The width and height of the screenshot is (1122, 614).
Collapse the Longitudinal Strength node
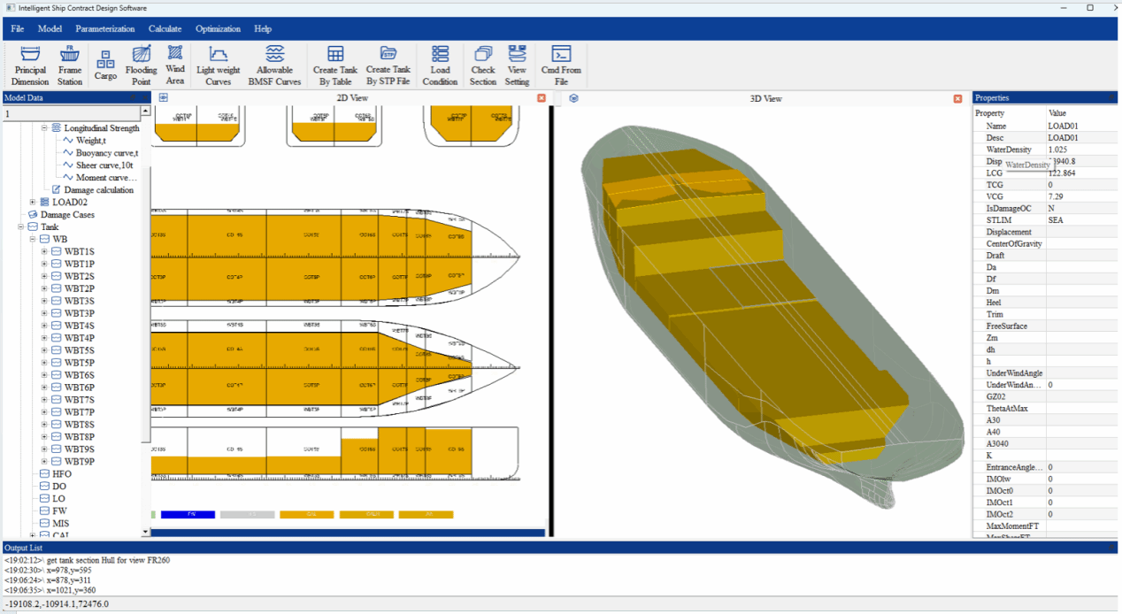click(x=44, y=128)
